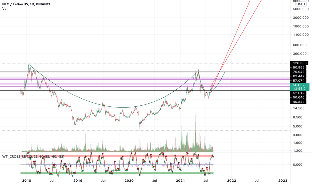Select the 79.947 price label
The image size is (312, 184).
pyautogui.click(x=298, y=72)
